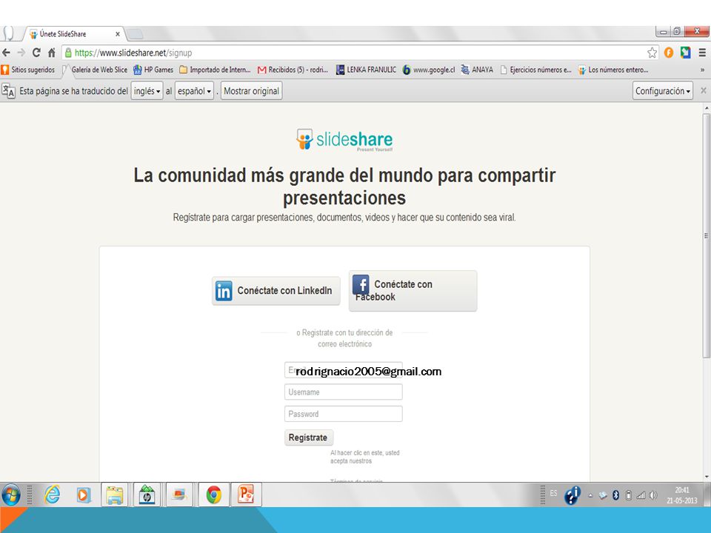The height and width of the screenshot is (533, 711).
Task: Open the Sitios sugeridos bookmark
Action: click(x=28, y=70)
